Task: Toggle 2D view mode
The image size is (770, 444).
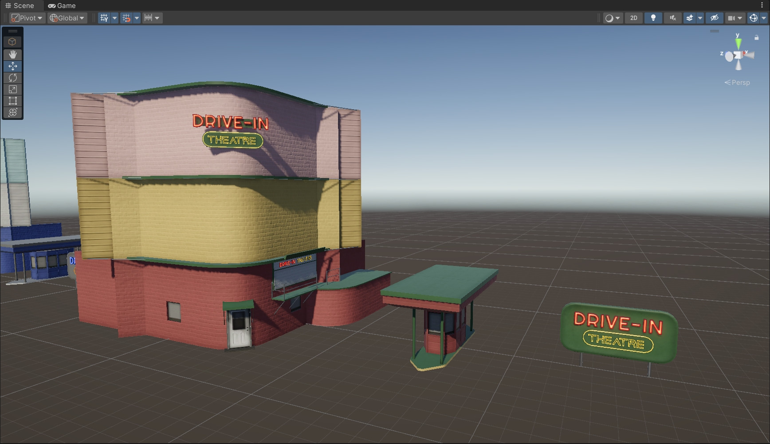Action: [x=633, y=18]
